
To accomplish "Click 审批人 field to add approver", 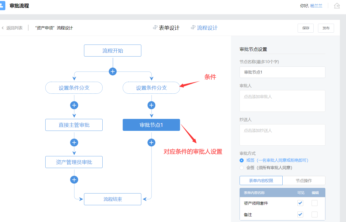I will point(282,101).
